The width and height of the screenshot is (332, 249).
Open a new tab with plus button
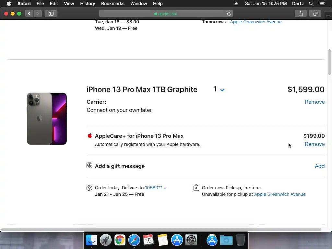328,16
